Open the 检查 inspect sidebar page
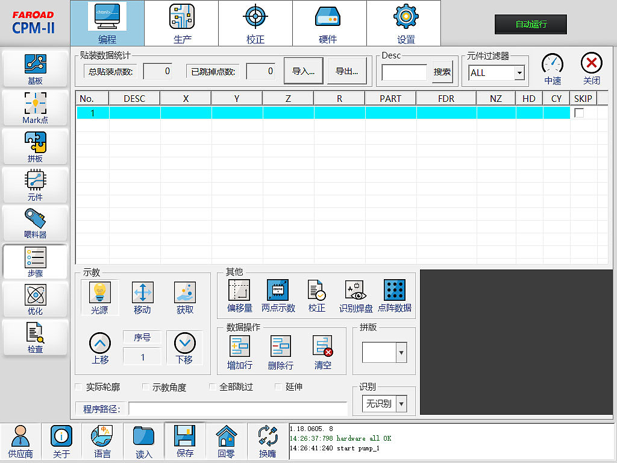Viewport: 617px width, 463px height. pos(35,338)
